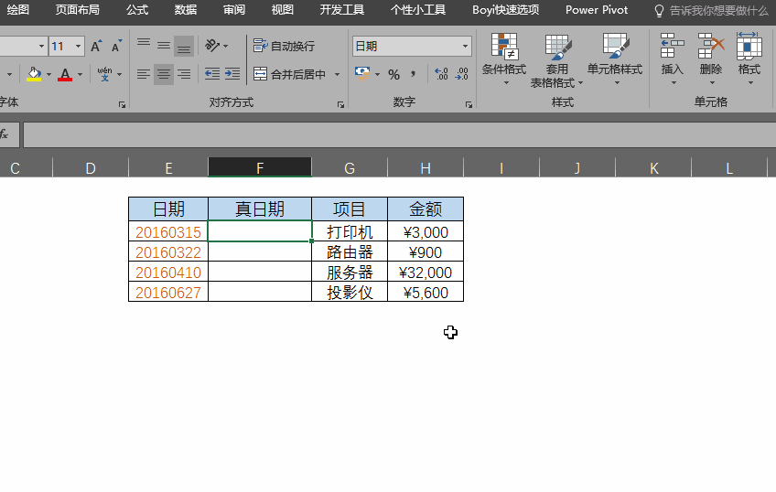Toggle center horizontal alignment
Screen dimensions: 776x492
[164, 75]
